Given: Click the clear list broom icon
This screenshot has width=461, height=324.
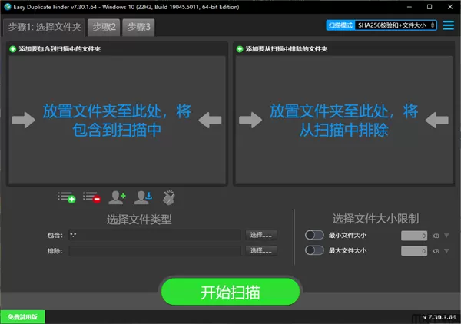Looking at the screenshot, I should click(167, 197).
